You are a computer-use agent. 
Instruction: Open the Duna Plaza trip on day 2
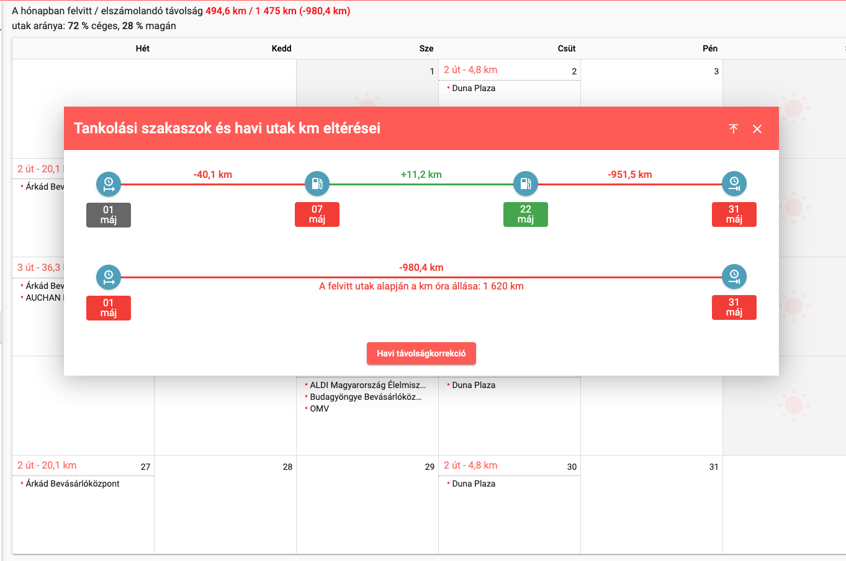474,88
